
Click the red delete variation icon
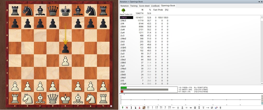coord(127,108)
